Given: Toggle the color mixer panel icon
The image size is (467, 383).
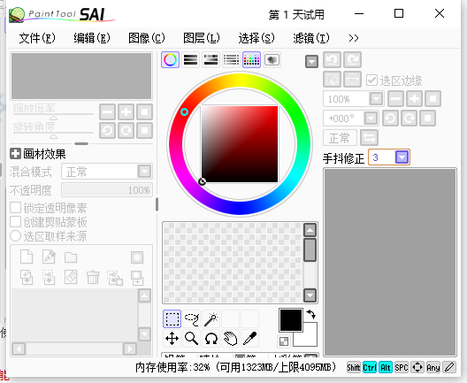Looking at the screenshot, I should click(x=231, y=59).
